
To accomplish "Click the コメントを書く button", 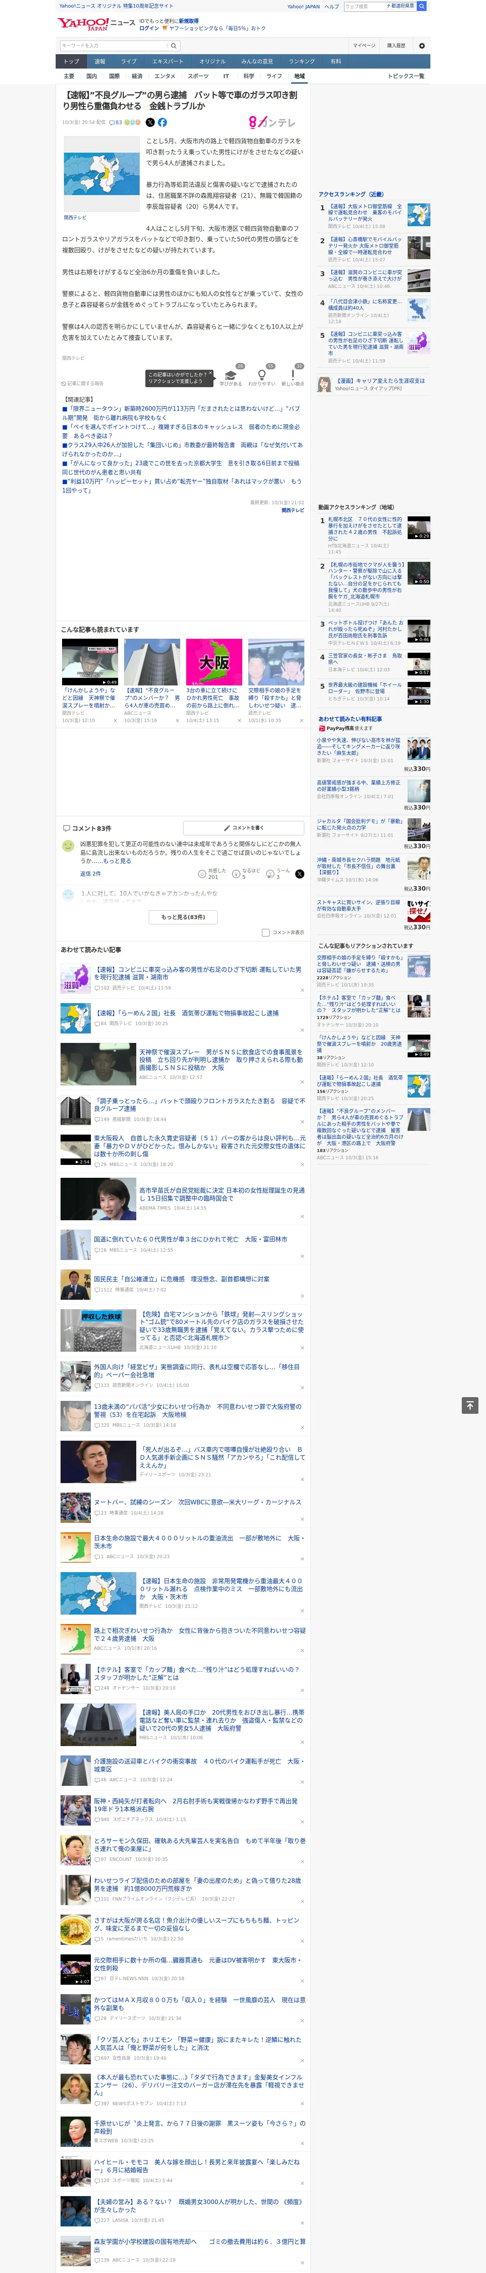I will click(243, 829).
